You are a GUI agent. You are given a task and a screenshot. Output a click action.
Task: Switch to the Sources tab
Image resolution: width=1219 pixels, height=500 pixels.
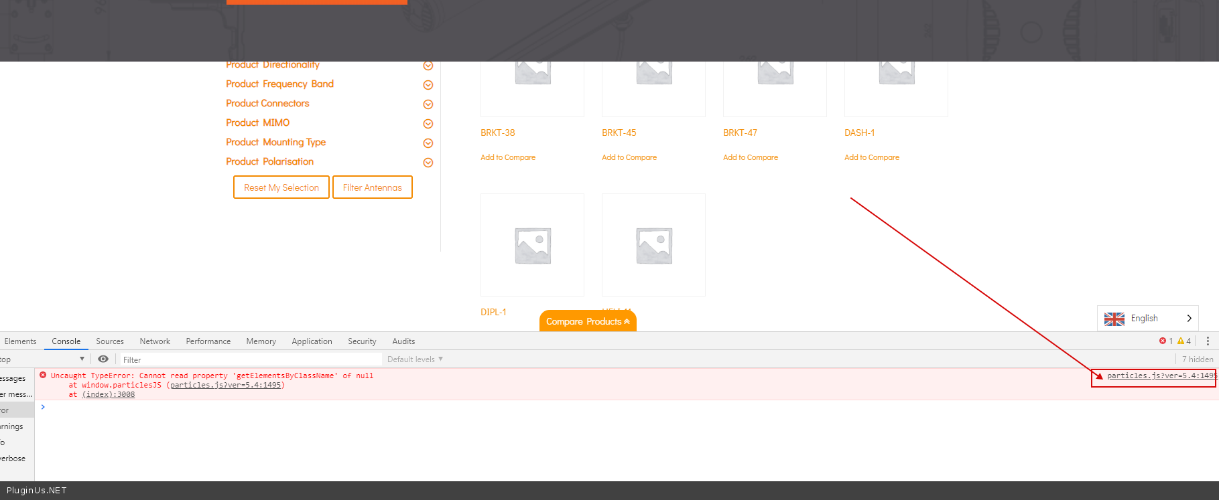click(x=110, y=341)
